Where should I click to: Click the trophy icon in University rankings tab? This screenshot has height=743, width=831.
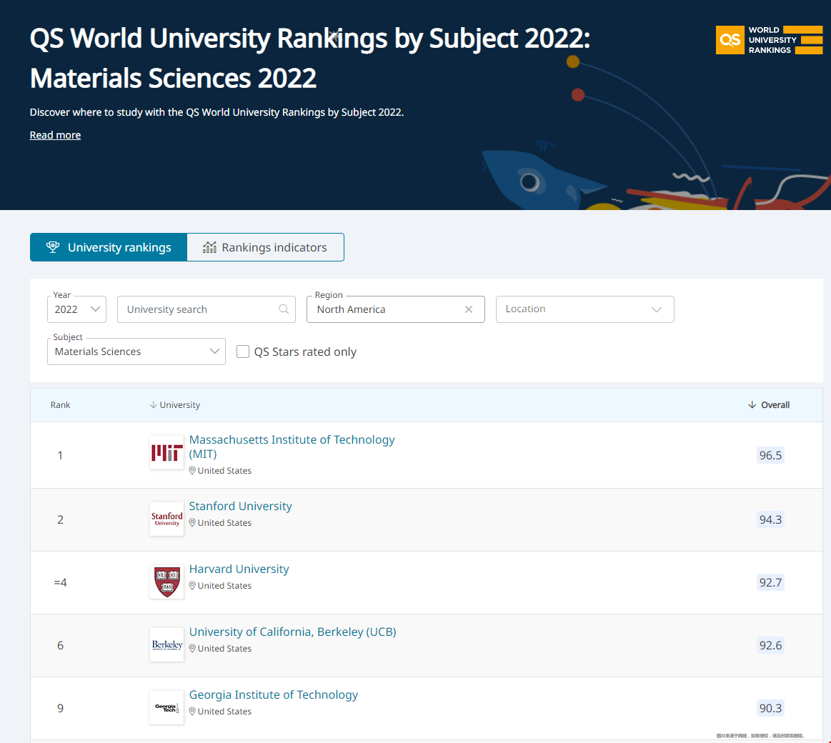click(x=52, y=247)
